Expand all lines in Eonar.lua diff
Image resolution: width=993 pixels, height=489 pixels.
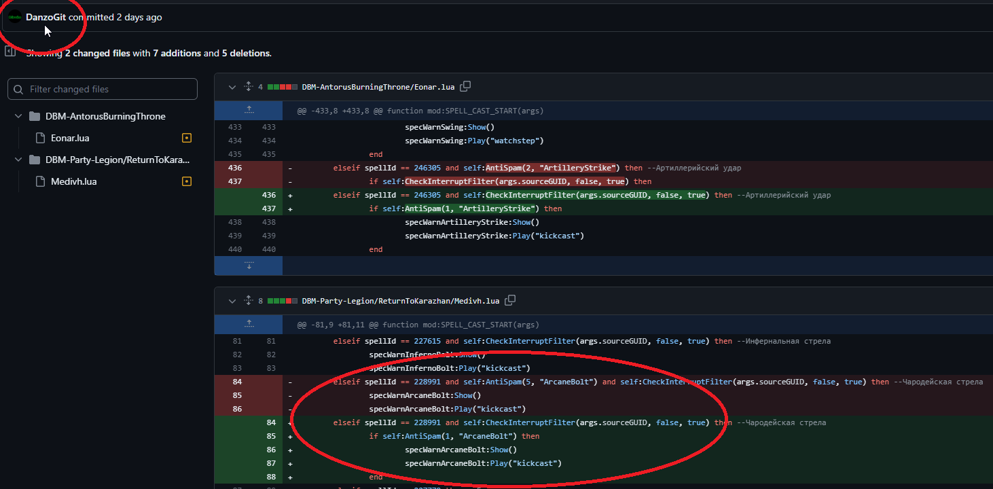(x=249, y=87)
